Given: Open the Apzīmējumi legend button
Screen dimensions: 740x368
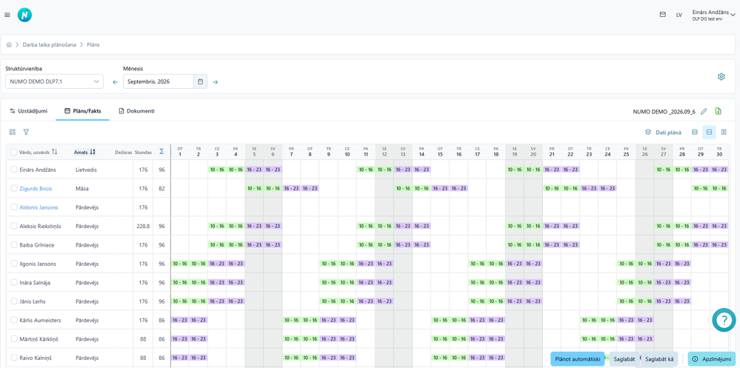Looking at the screenshot, I should point(711,359).
